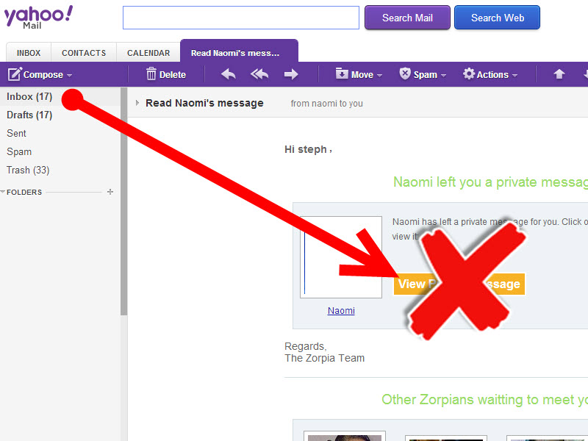
Task: Click 'Naomi left you a private' heading
Action: (490, 182)
